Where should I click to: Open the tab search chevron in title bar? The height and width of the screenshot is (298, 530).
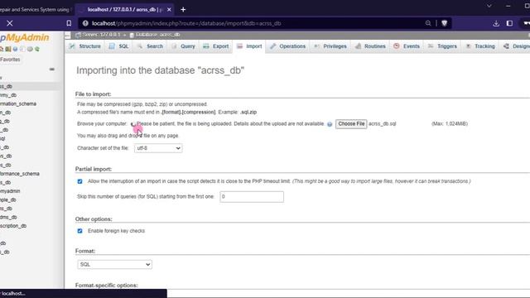coord(489,6)
